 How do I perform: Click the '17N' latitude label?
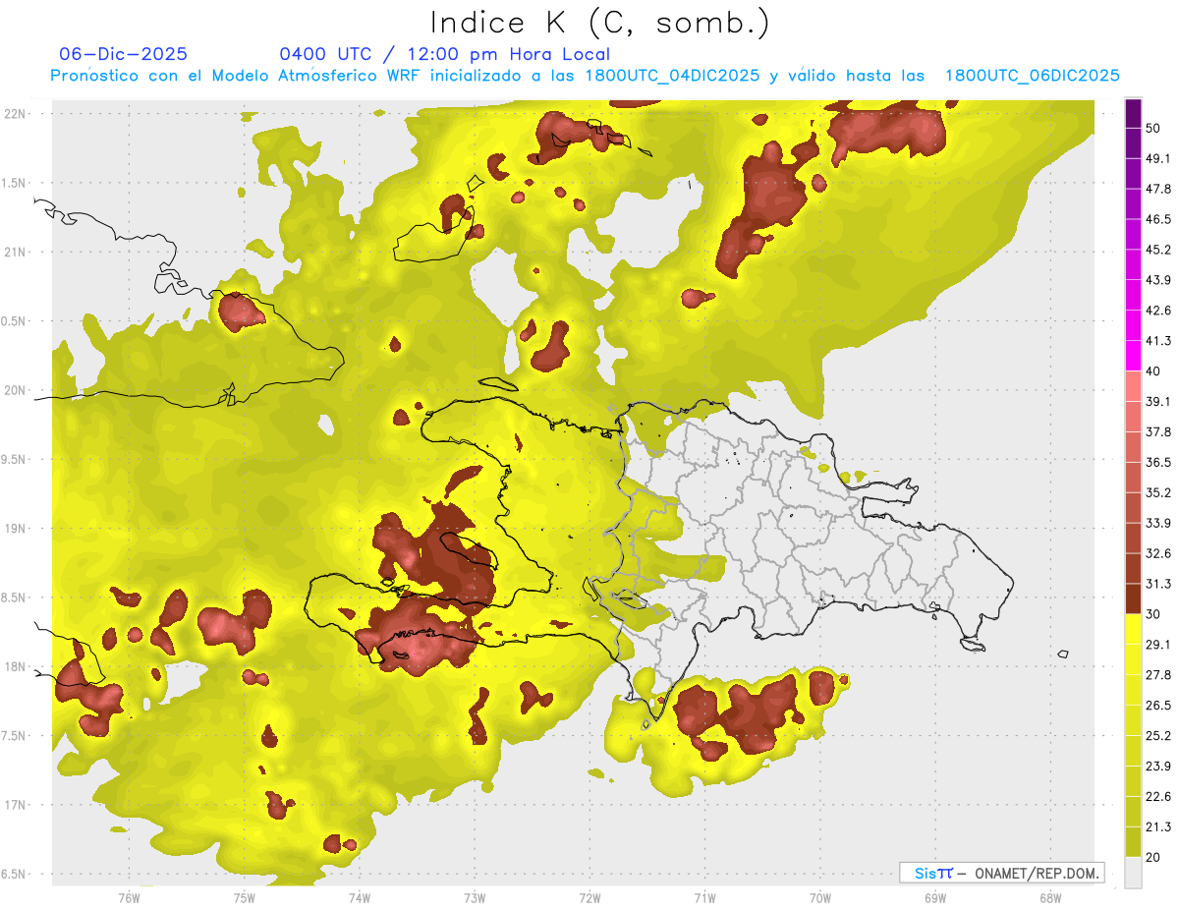pyautogui.click(x=16, y=806)
